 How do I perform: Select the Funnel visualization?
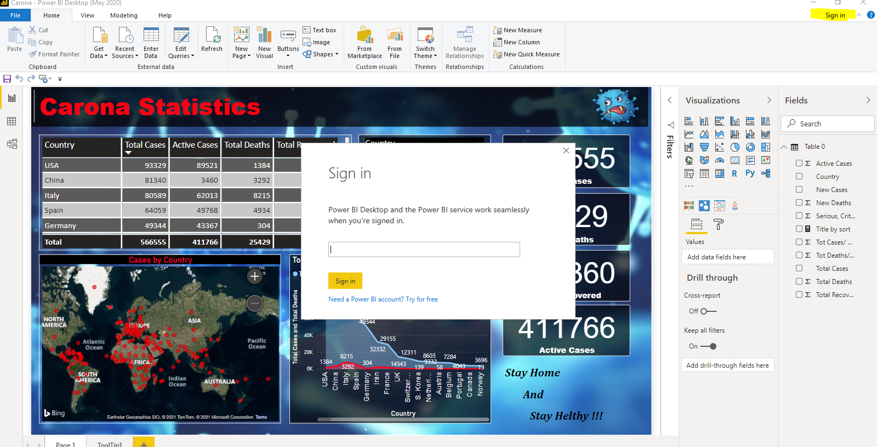704,147
